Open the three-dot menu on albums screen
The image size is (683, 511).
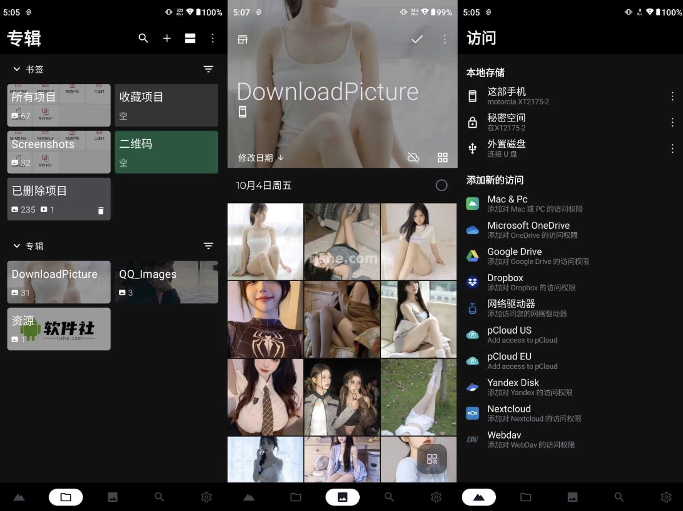[x=213, y=38]
